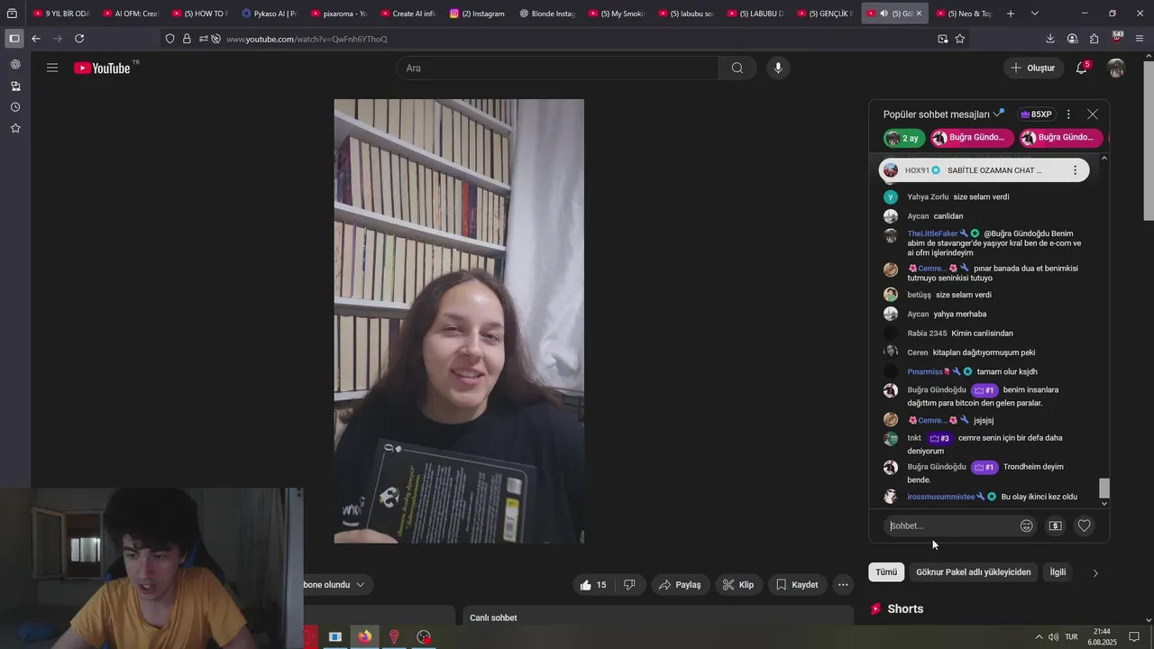Open the YouTube notifications bell
This screenshot has height=649, width=1154.
1081,68
